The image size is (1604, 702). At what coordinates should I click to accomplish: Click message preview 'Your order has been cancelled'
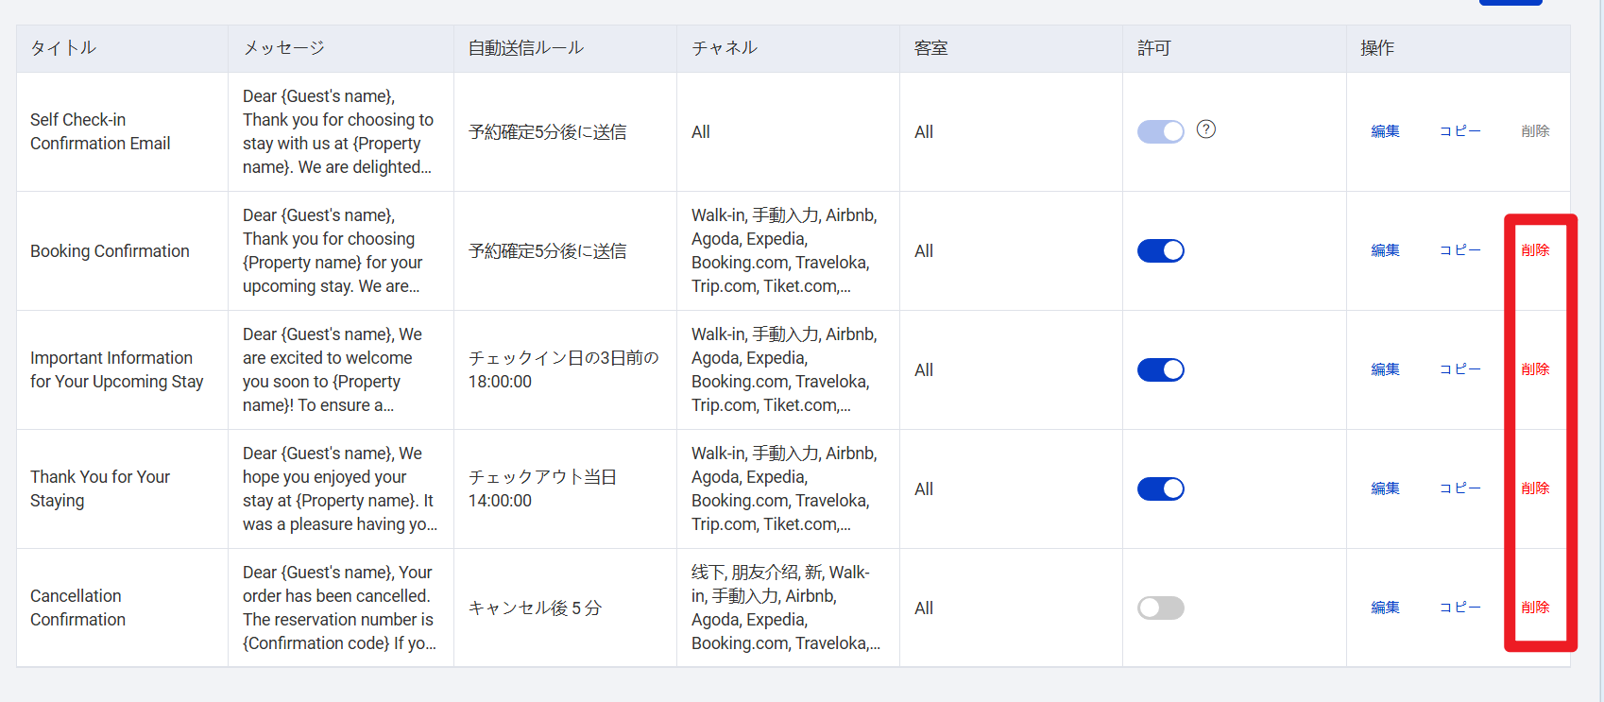pos(339,608)
